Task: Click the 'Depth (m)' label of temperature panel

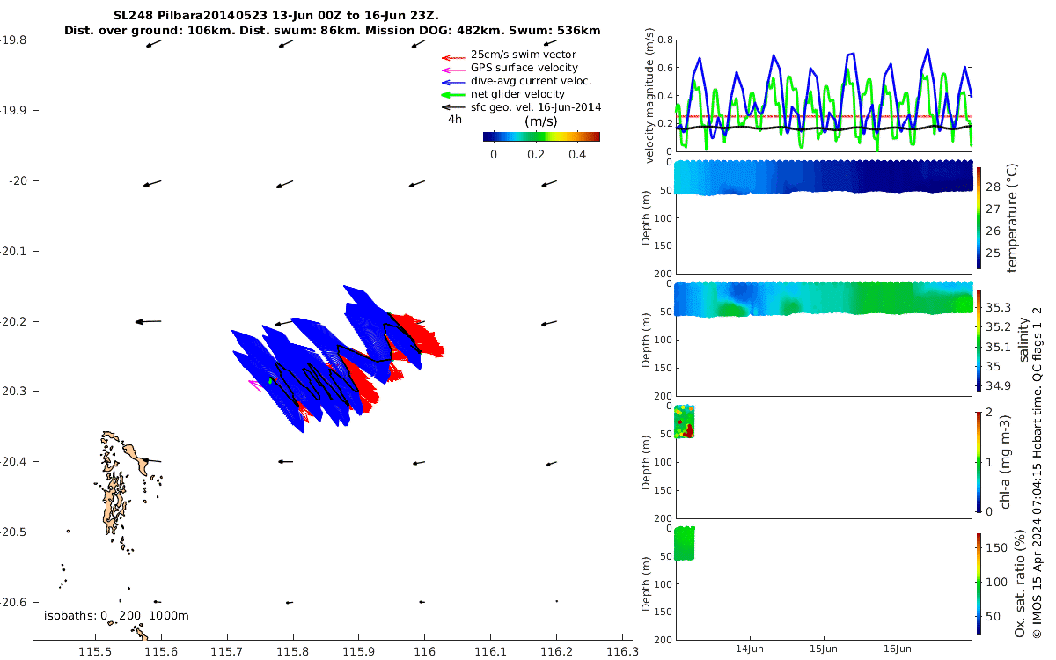Action: tap(647, 216)
